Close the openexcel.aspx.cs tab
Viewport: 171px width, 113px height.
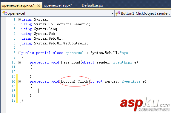coord(39,6)
